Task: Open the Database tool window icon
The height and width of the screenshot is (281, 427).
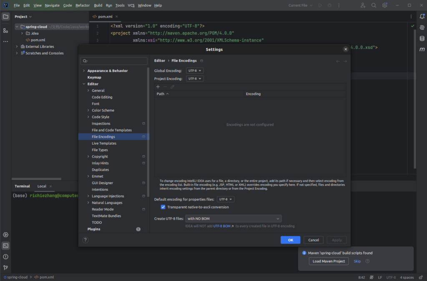Action: tap(422, 38)
